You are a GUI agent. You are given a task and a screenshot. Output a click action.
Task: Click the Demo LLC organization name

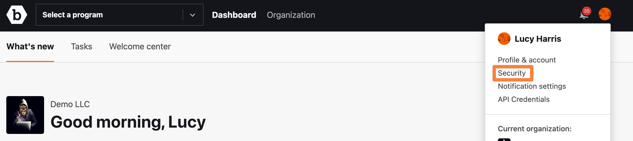(x=70, y=104)
